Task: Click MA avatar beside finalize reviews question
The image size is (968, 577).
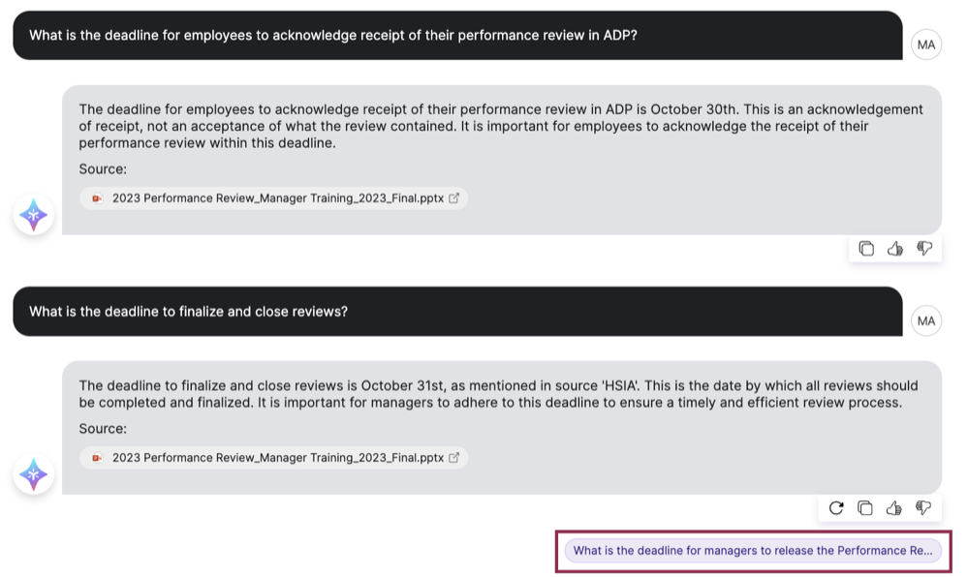Action: tap(926, 320)
